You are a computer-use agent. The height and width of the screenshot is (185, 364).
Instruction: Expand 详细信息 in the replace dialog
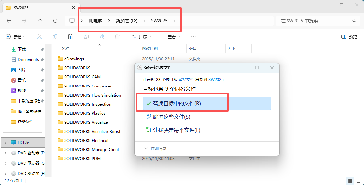(155, 148)
